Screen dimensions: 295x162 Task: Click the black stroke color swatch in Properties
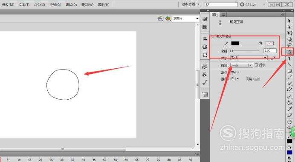235,43
